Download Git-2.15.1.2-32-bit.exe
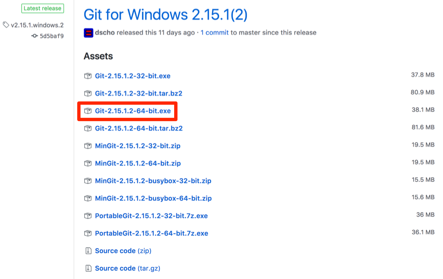This screenshot has width=443, height=279. point(133,76)
